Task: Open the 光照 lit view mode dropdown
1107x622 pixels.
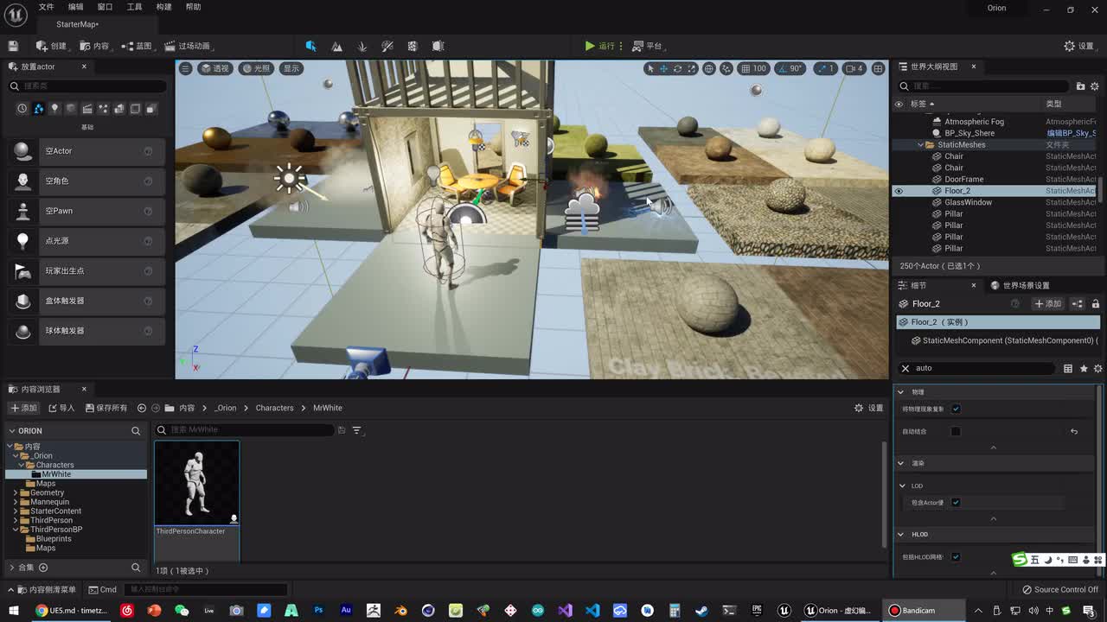Action: (x=256, y=68)
